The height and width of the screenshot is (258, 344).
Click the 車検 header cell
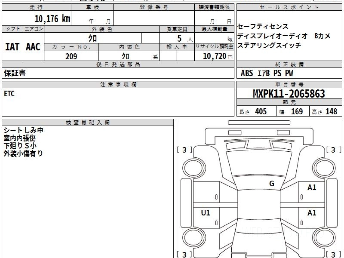[x=92, y=7]
